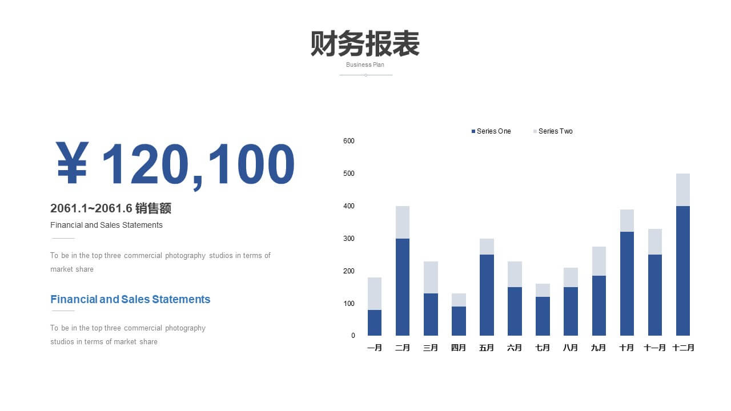Select the 一月 axis label
Viewport: 731px width, 411px height.
pos(375,348)
